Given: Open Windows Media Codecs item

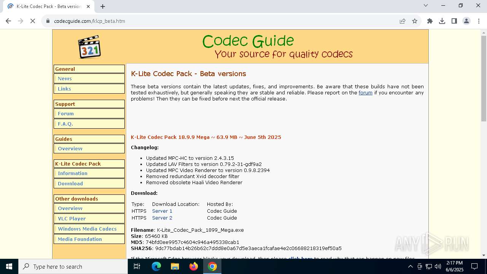Looking at the screenshot, I should point(89,229).
